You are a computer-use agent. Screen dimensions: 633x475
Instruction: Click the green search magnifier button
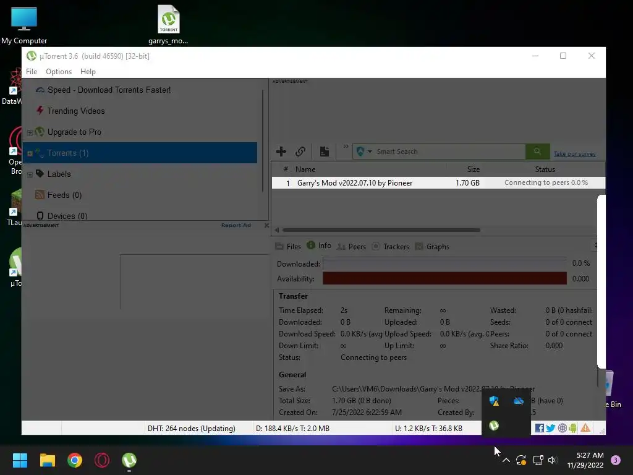click(x=537, y=152)
